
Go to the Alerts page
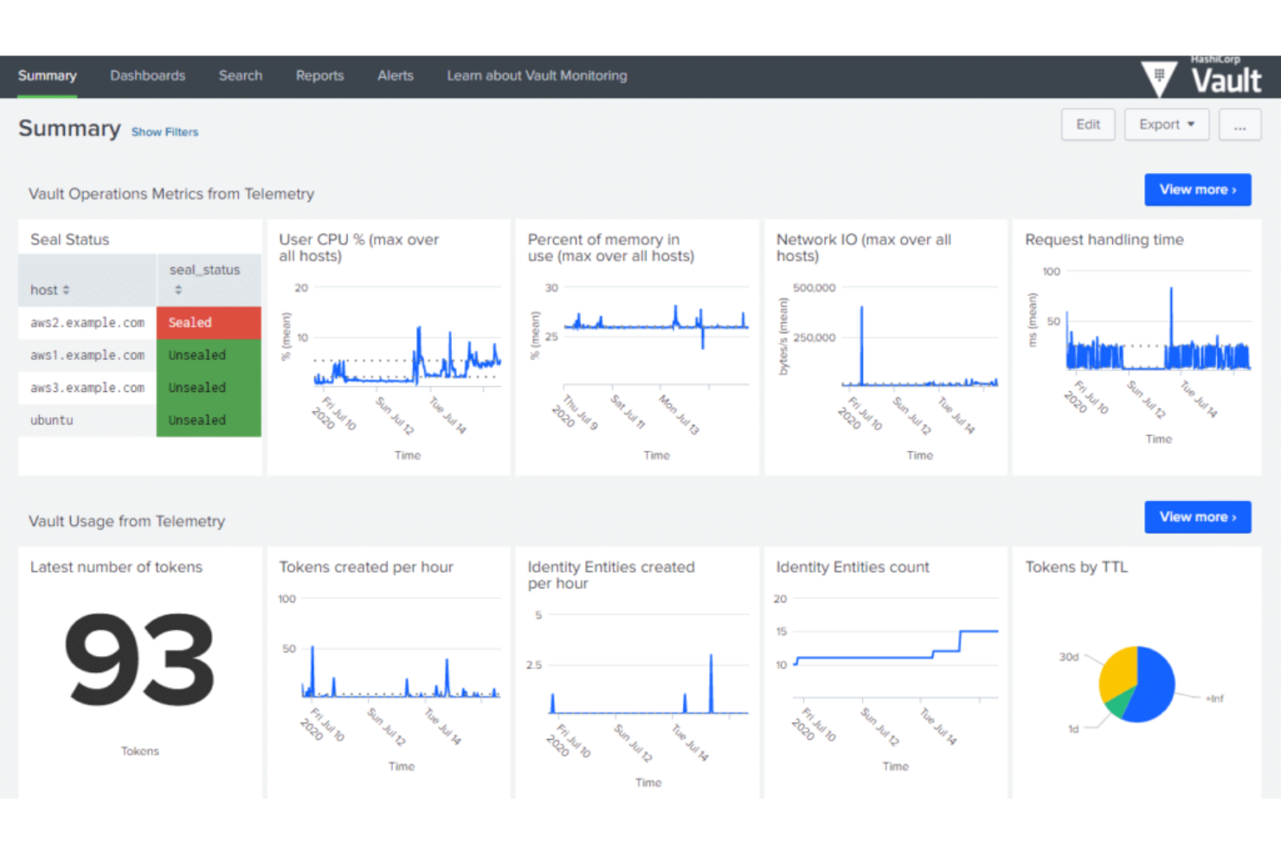[395, 75]
